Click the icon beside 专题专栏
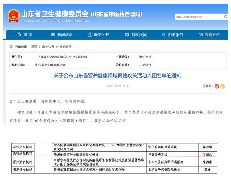This screenshot has width=231, height=182. 201,35
